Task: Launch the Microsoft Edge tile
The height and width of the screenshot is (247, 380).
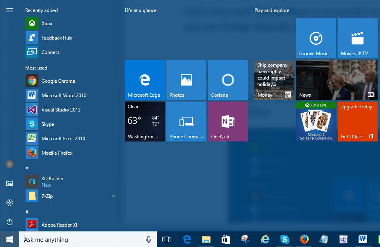Action: pyautogui.click(x=144, y=80)
